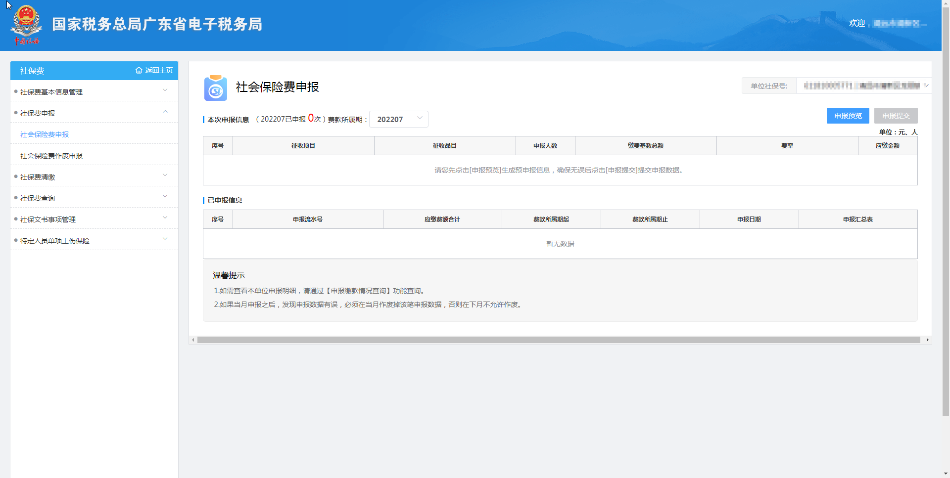This screenshot has height=478, width=950.
Task: Click the 申报预览 button
Action: click(848, 116)
